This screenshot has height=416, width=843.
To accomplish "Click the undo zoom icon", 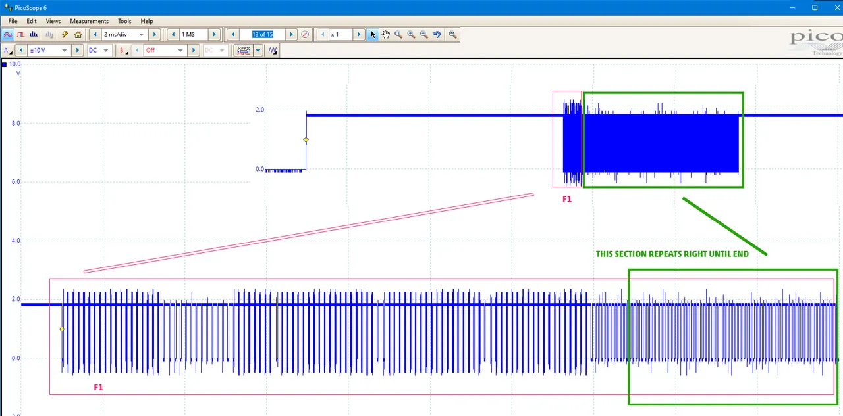I will (x=437, y=35).
